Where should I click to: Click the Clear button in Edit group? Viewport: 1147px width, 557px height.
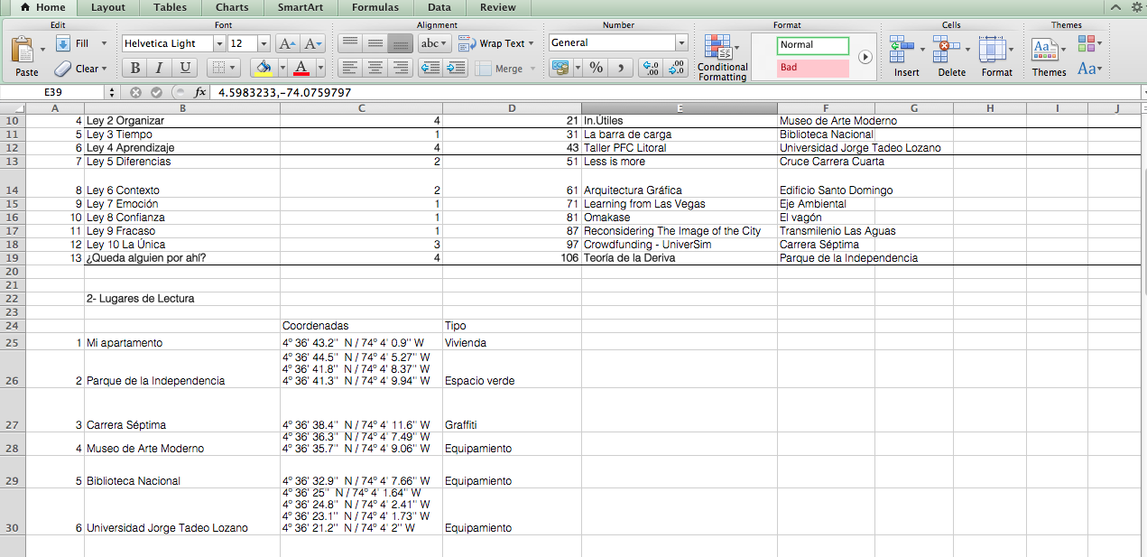pyautogui.click(x=79, y=69)
